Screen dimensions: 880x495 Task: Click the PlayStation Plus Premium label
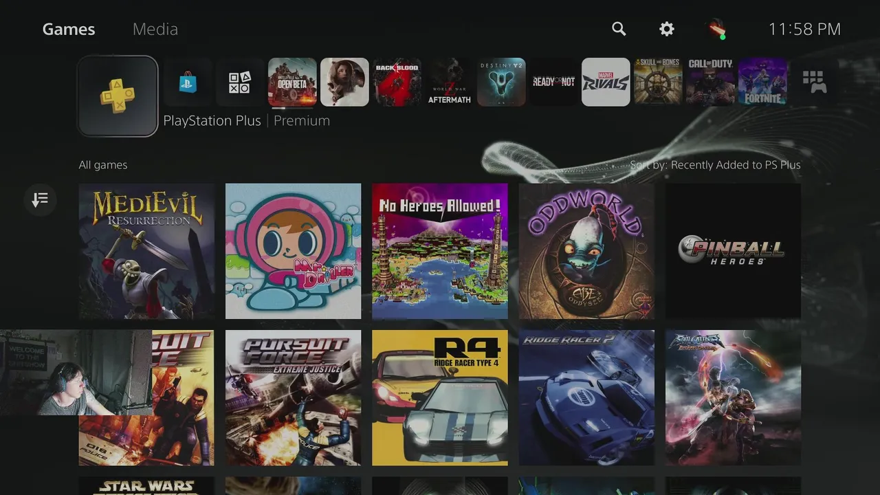(246, 121)
